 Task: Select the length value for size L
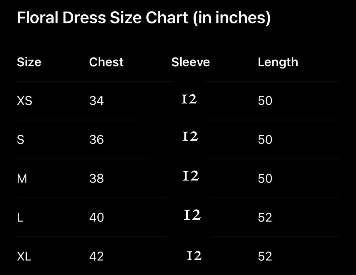tap(265, 218)
